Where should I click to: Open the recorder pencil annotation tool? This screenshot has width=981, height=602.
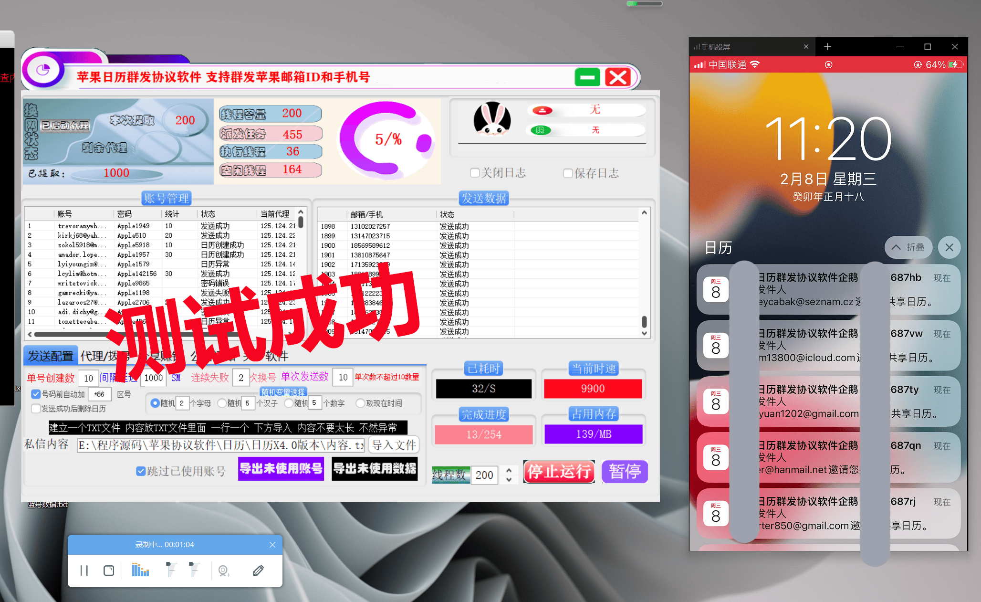coord(258,570)
